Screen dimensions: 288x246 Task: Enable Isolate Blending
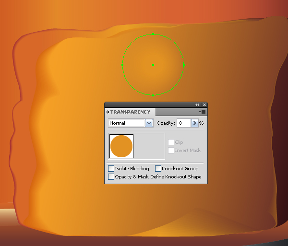coord(111,169)
